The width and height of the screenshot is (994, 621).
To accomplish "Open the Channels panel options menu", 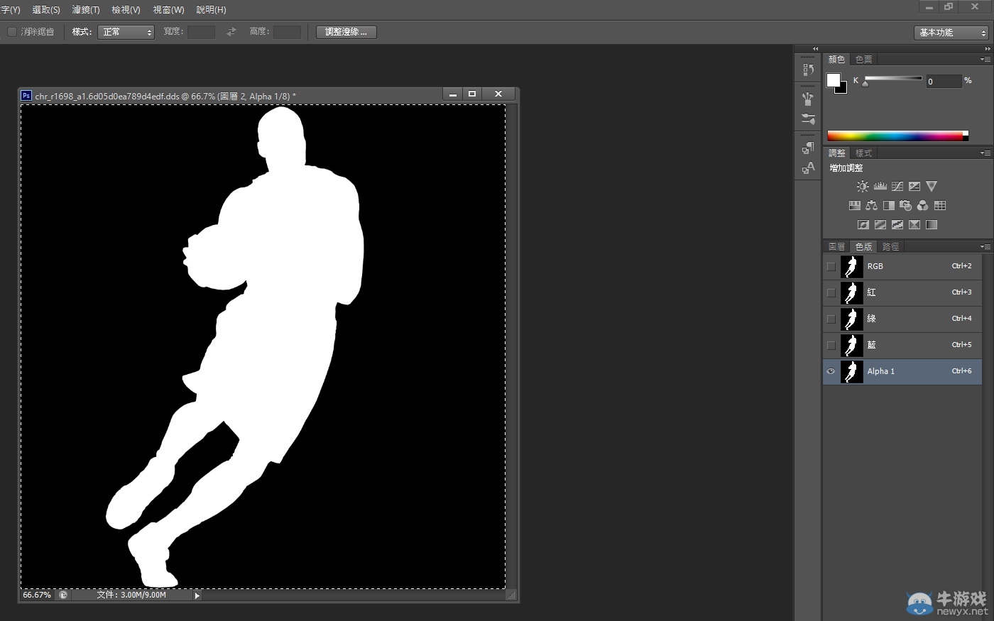I will 985,247.
